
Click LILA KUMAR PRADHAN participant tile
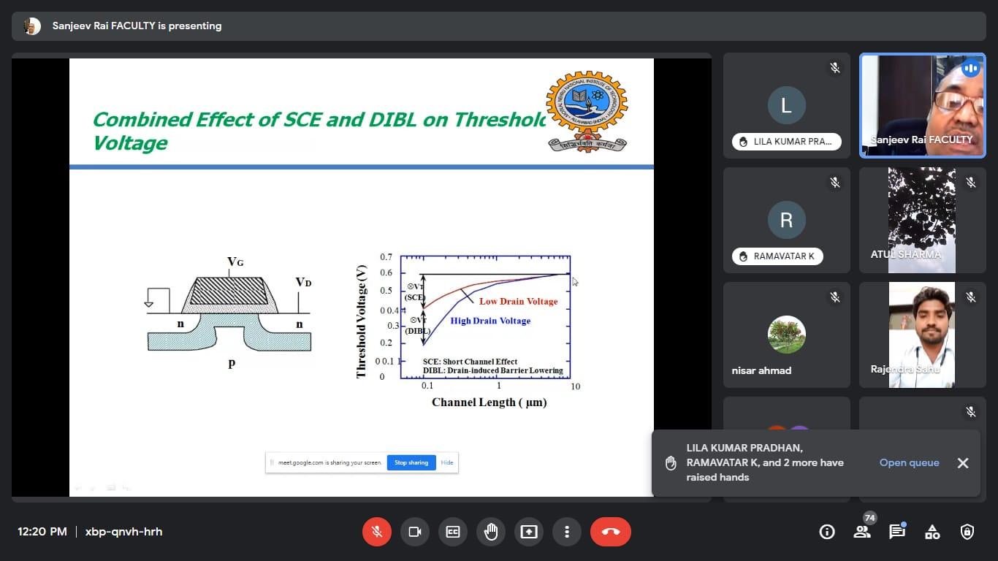pyautogui.click(x=786, y=105)
